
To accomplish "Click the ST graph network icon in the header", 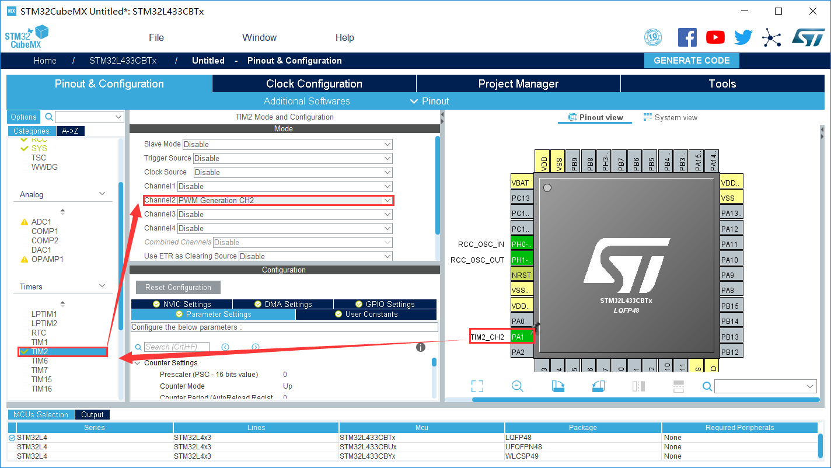I will (771, 37).
